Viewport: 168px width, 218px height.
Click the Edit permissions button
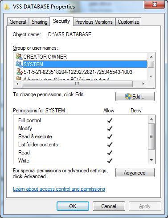coord(135,97)
